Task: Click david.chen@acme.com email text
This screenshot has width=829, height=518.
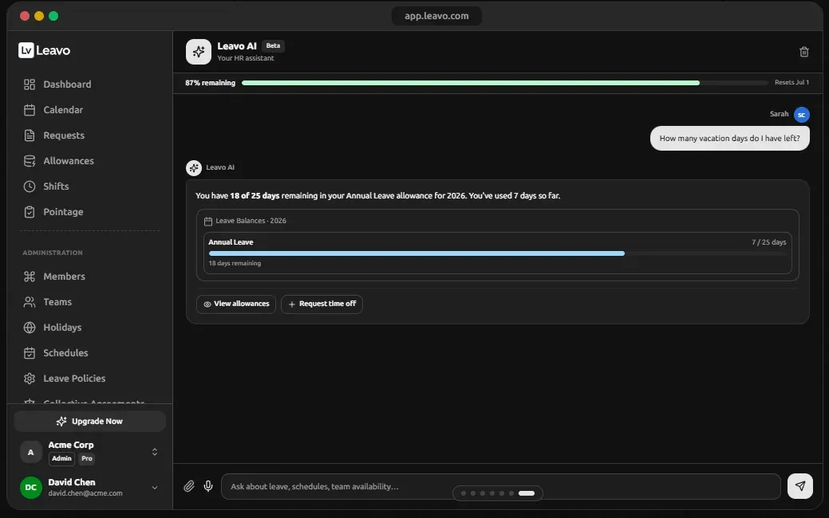Action: (85, 493)
